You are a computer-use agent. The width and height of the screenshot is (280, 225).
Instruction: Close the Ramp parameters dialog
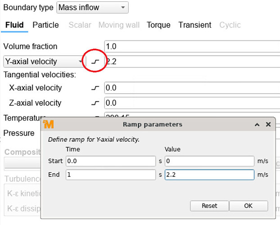point(268,124)
